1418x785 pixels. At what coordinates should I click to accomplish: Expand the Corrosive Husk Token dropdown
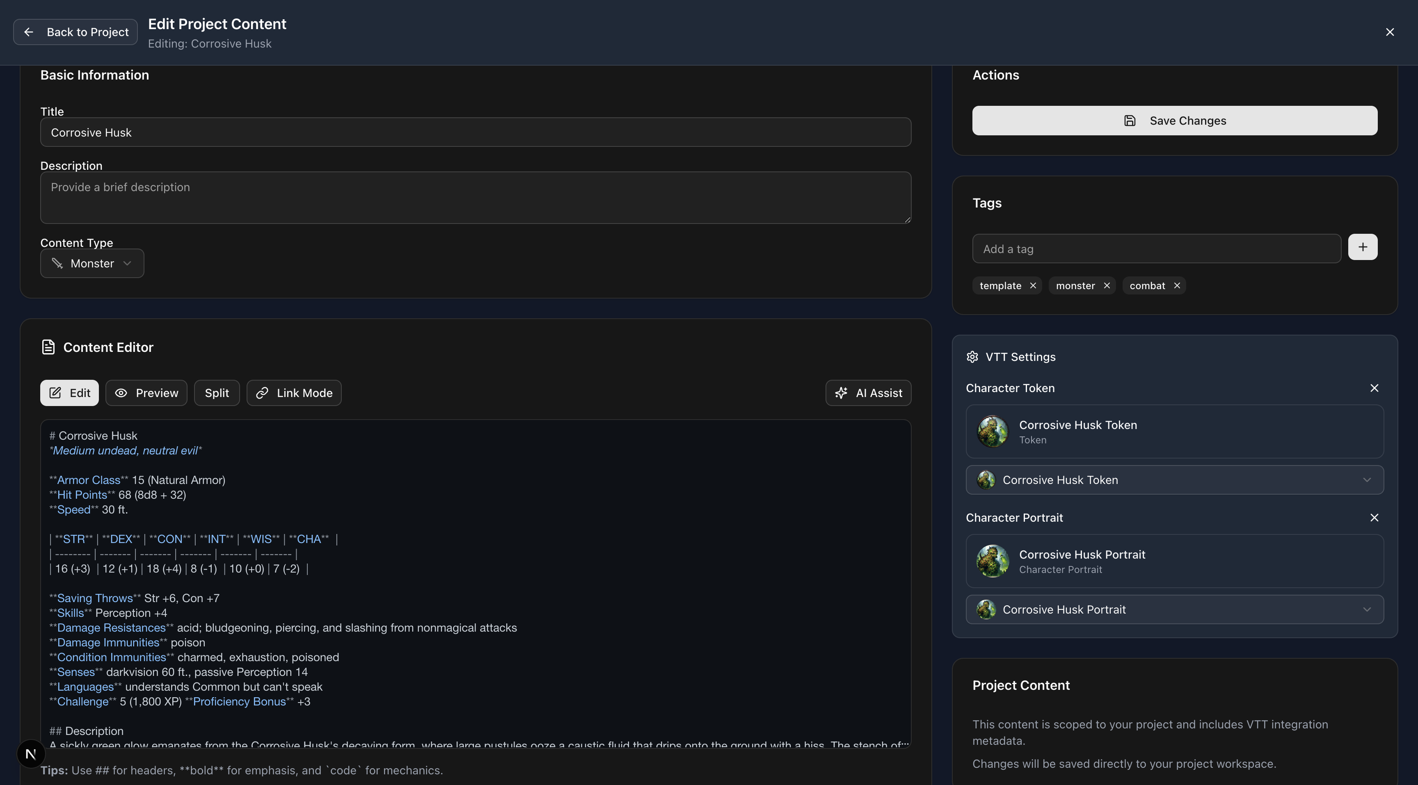click(1175, 480)
